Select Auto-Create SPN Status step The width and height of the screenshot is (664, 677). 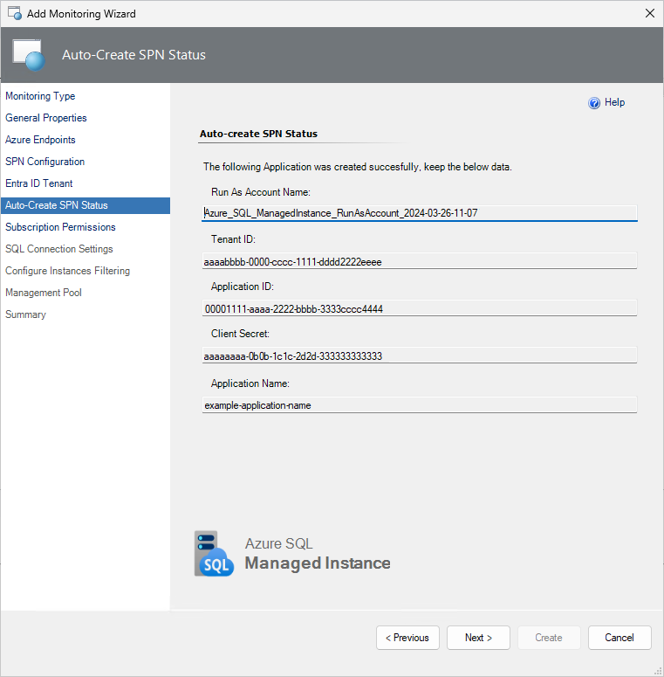[x=86, y=205]
